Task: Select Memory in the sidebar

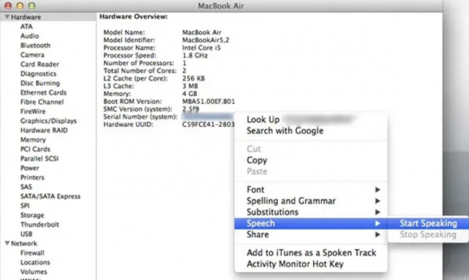Action: [x=33, y=140]
